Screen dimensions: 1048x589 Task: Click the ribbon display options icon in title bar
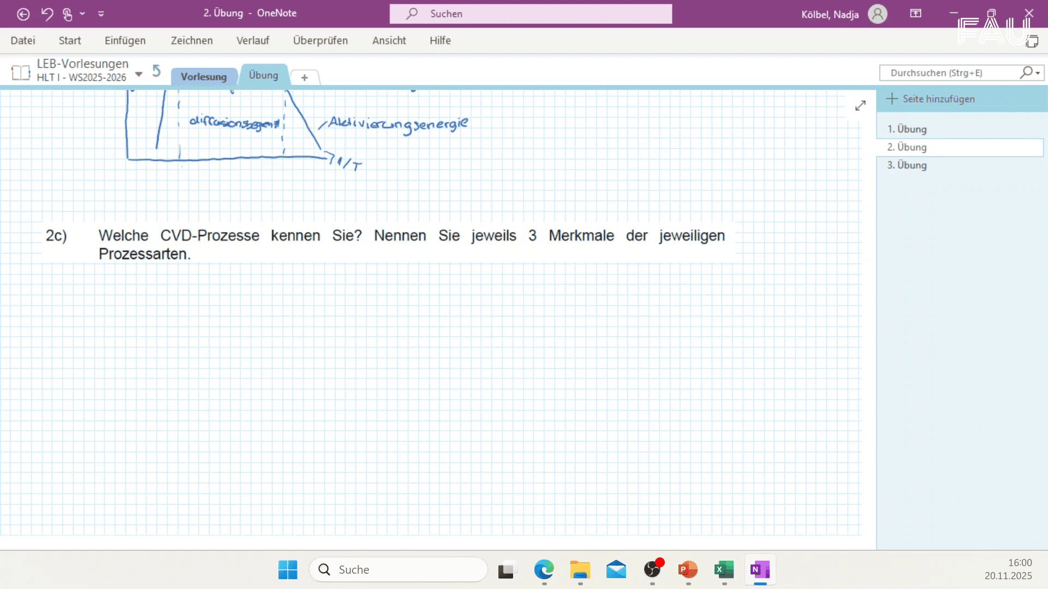point(915,14)
